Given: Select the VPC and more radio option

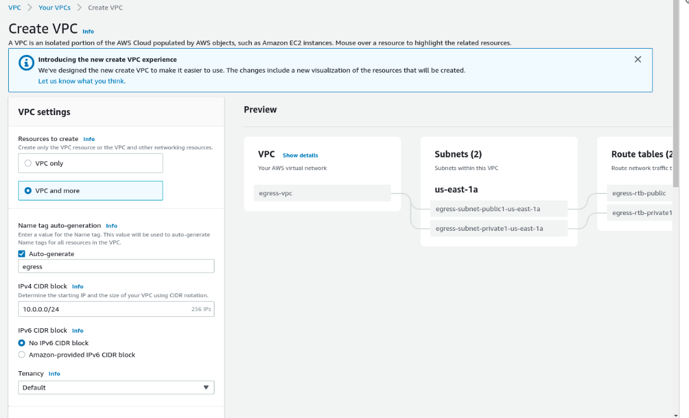Looking at the screenshot, I should coord(90,190).
